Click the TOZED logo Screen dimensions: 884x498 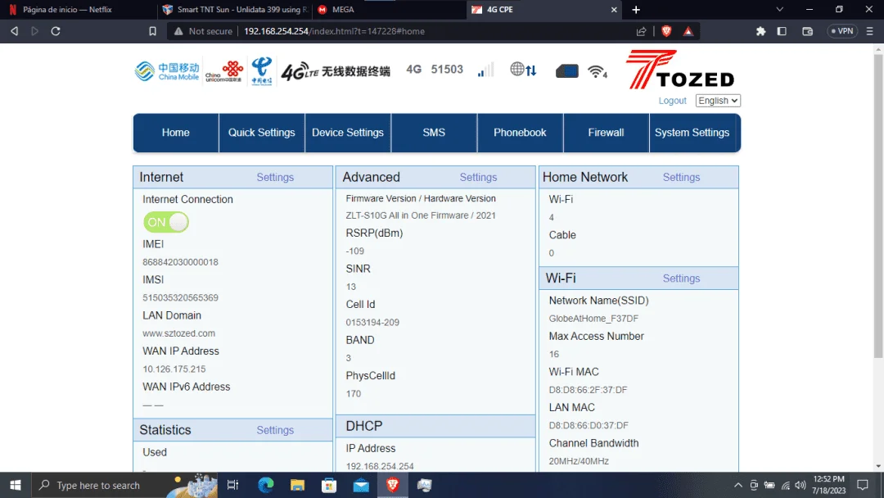pos(680,70)
